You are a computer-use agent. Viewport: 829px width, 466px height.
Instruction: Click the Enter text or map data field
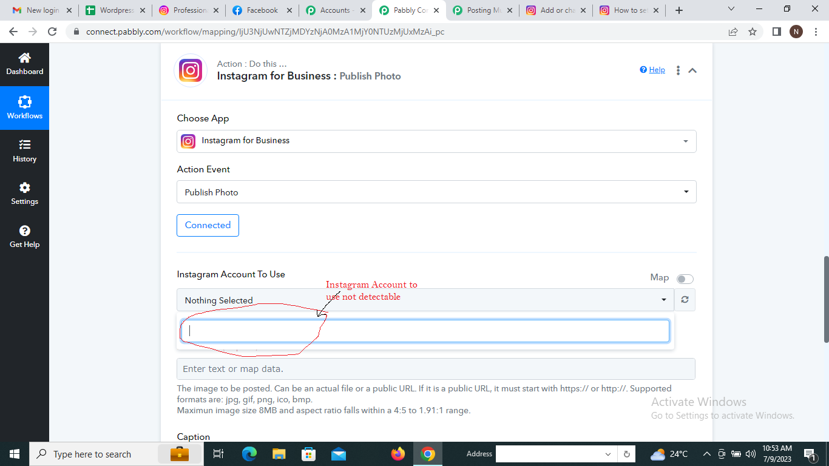(436, 369)
